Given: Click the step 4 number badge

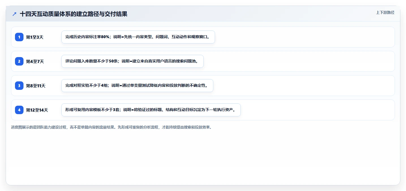Looking at the screenshot, I should pyautogui.click(x=19, y=110).
